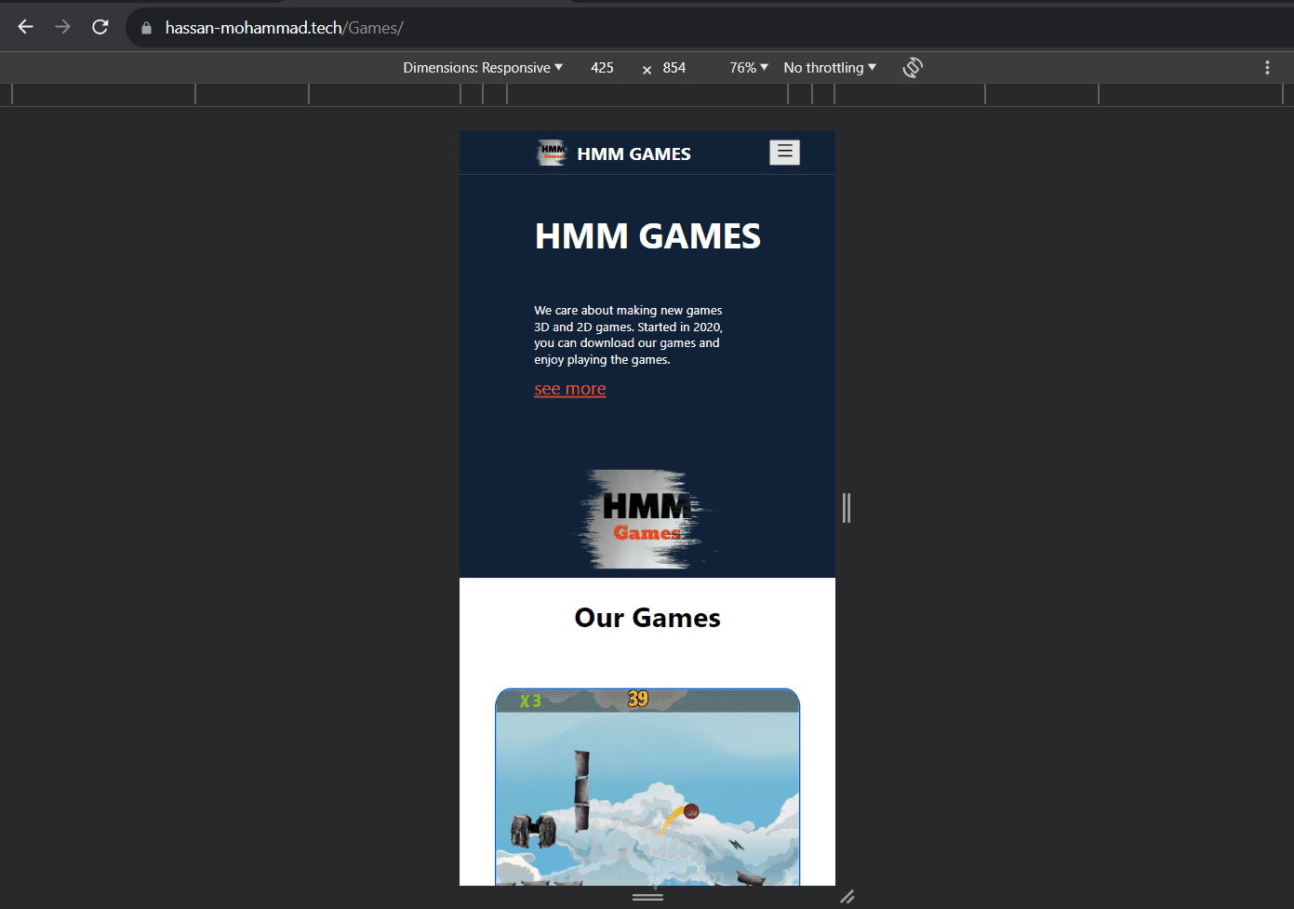The width and height of the screenshot is (1294, 909).
Task: Reload the page with refresh icon
Action: point(100,27)
